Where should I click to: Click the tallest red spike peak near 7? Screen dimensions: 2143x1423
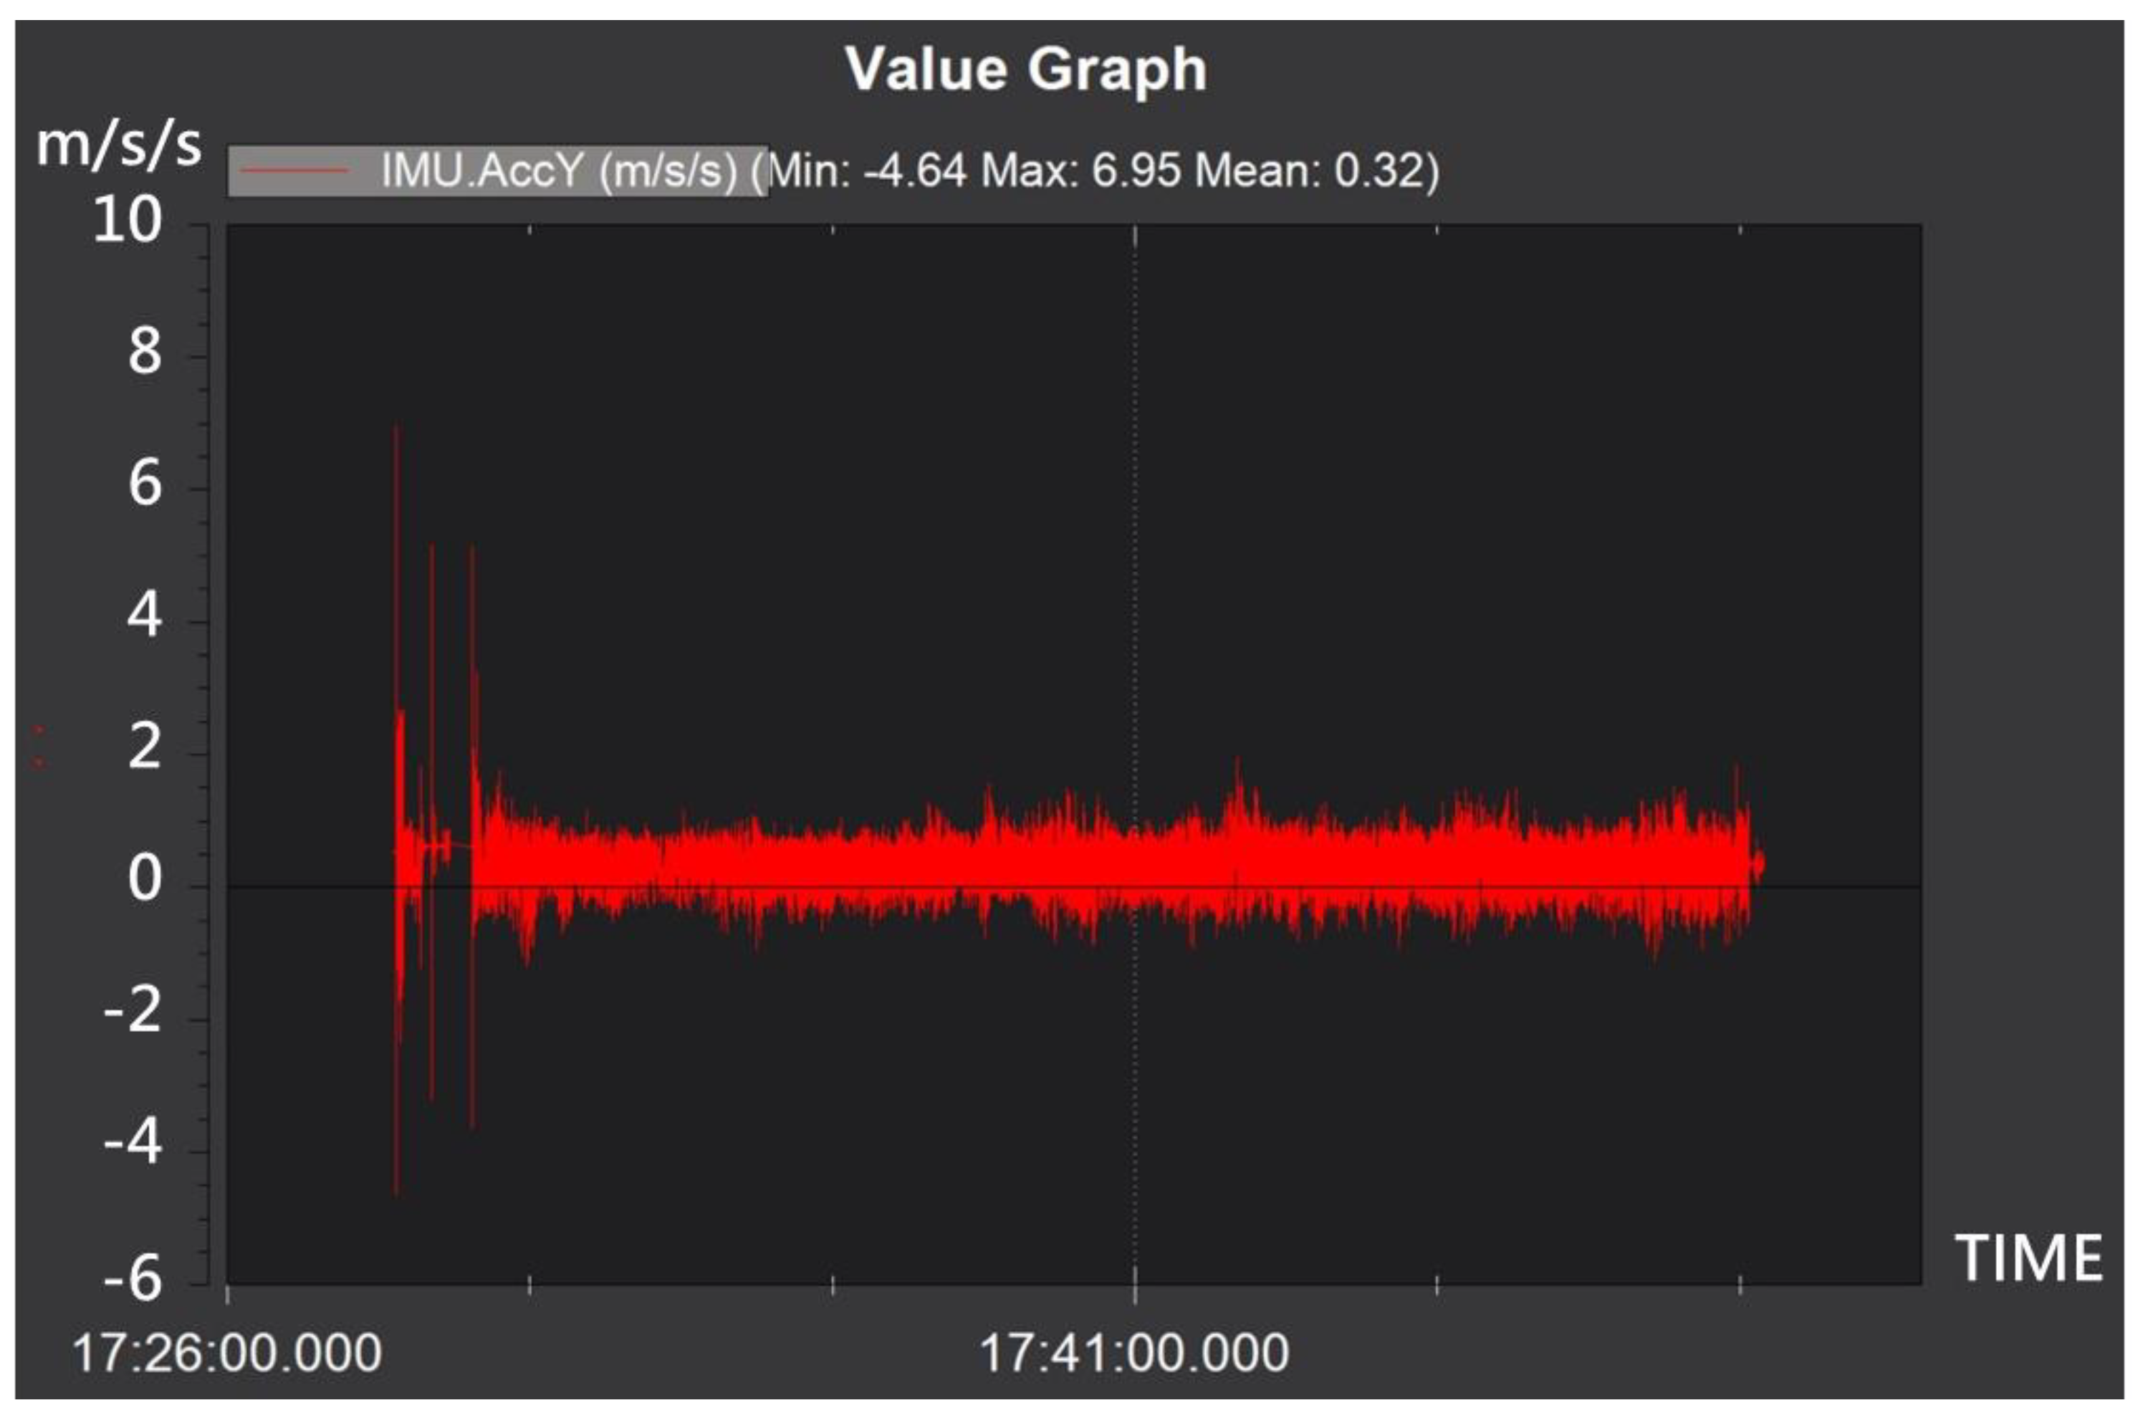pyautogui.click(x=396, y=428)
